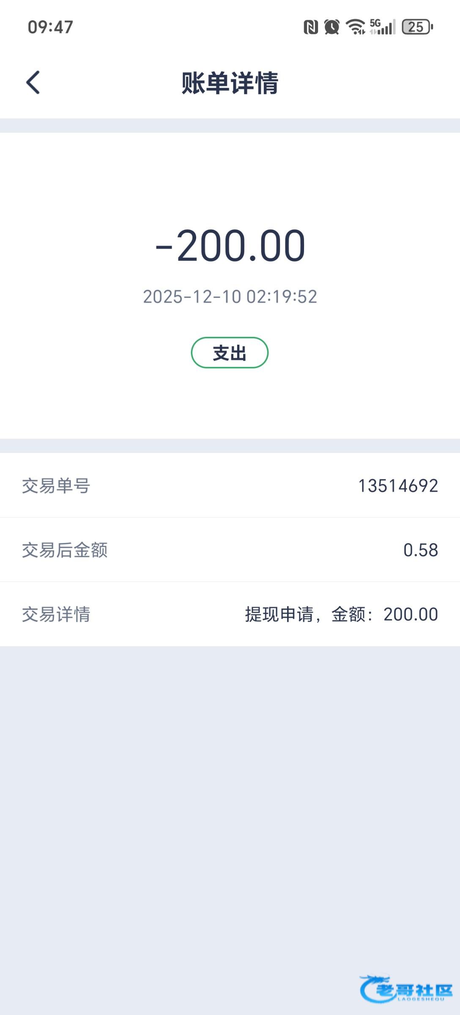Tap the back arrow to leave bill details
Image resolution: width=460 pixels, height=1015 pixels.
tap(33, 82)
